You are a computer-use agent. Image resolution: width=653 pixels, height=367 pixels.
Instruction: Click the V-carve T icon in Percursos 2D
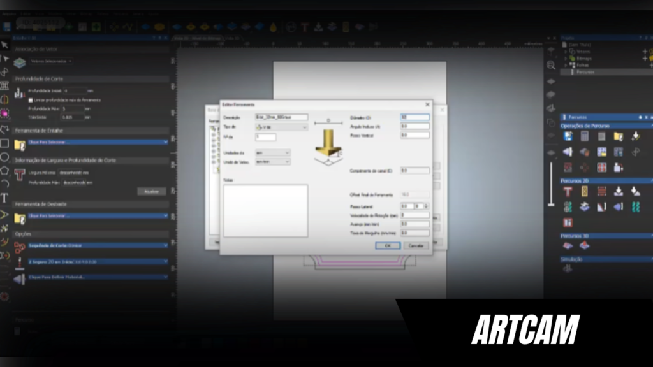(x=568, y=191)
